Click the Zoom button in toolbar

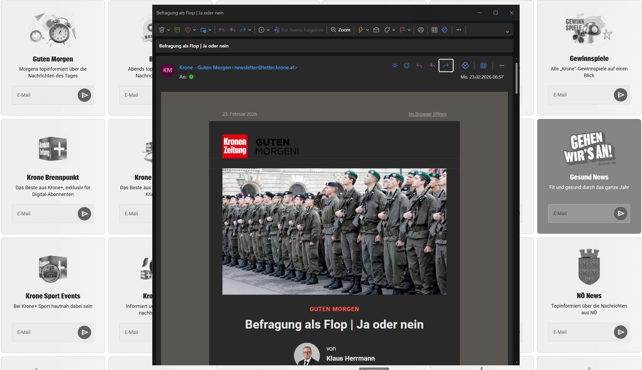pos(340,30)
